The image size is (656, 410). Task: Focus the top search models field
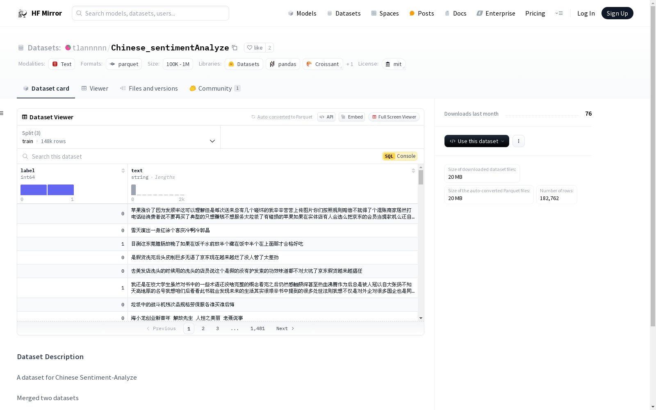(150, 13)
